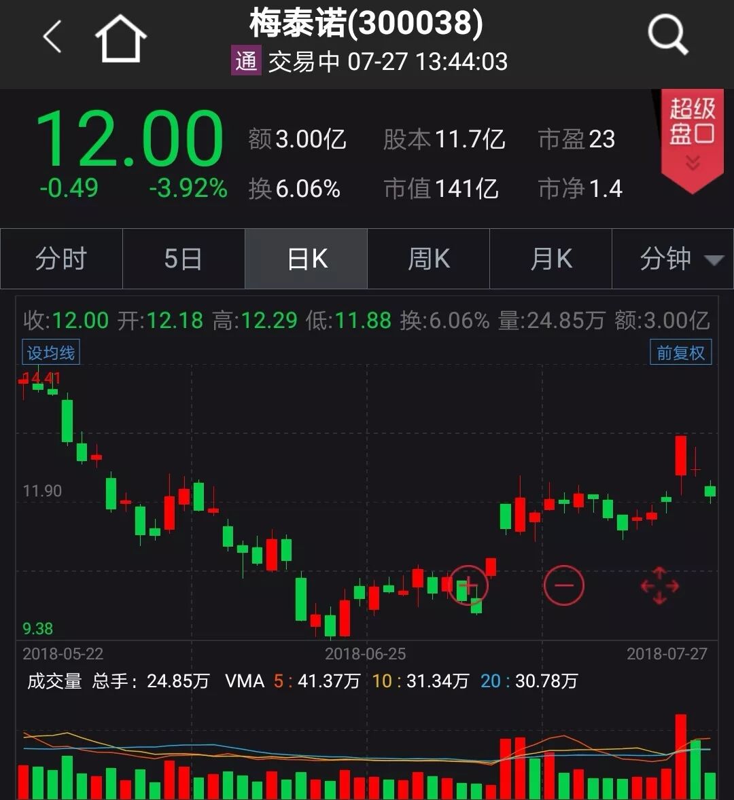This screenshot has height=800, width=734.
Task: Tap share capital 股本11.7亿
Action: [444, 139]
